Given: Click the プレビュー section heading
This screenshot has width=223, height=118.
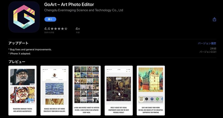Looking at the screenshot, I should 17,62.
